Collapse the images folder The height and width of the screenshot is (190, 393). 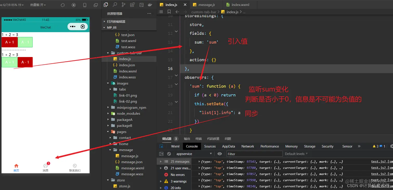click(x=108, y=83)
